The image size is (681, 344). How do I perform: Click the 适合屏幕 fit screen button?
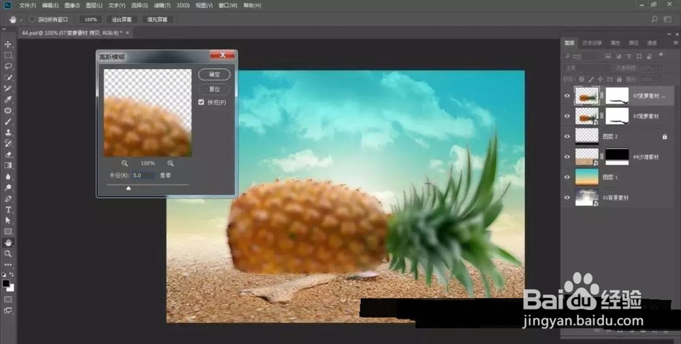(122, 20)
